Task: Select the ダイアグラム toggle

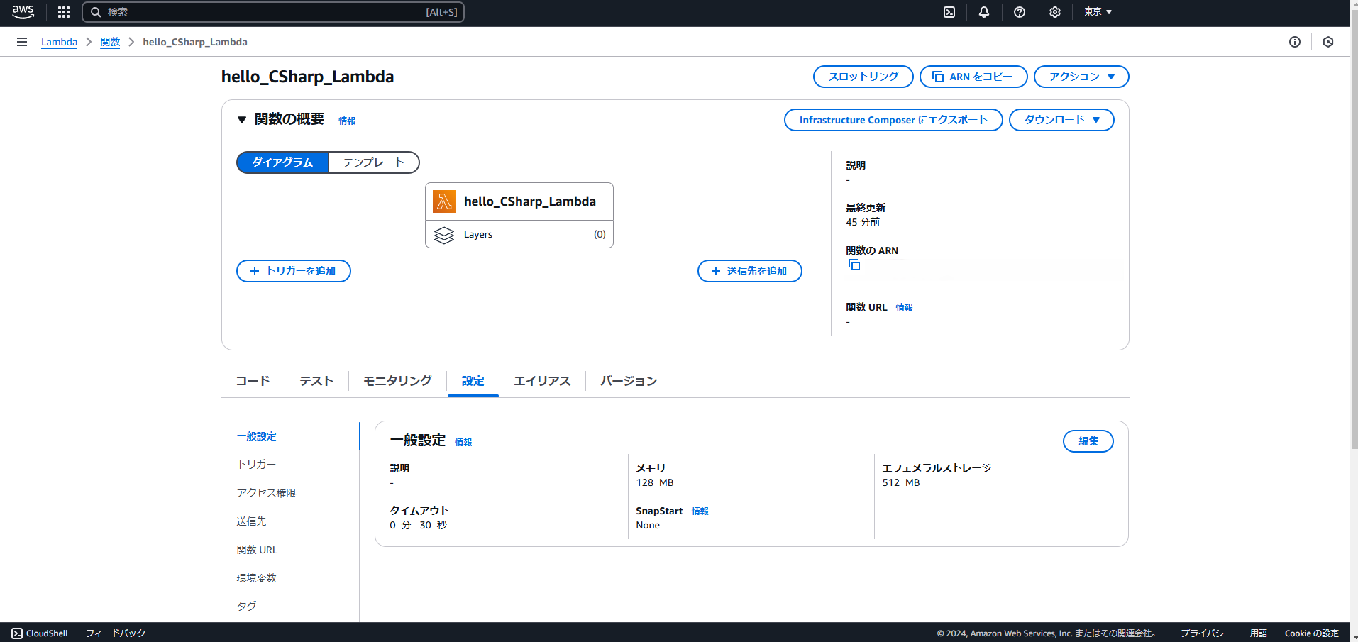Action: pyautogui.click(x=282, y=162)
